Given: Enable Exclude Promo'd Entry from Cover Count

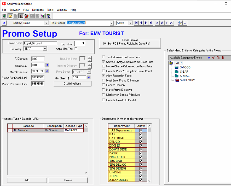Looking at the screenshot, I should click(103, 71).
